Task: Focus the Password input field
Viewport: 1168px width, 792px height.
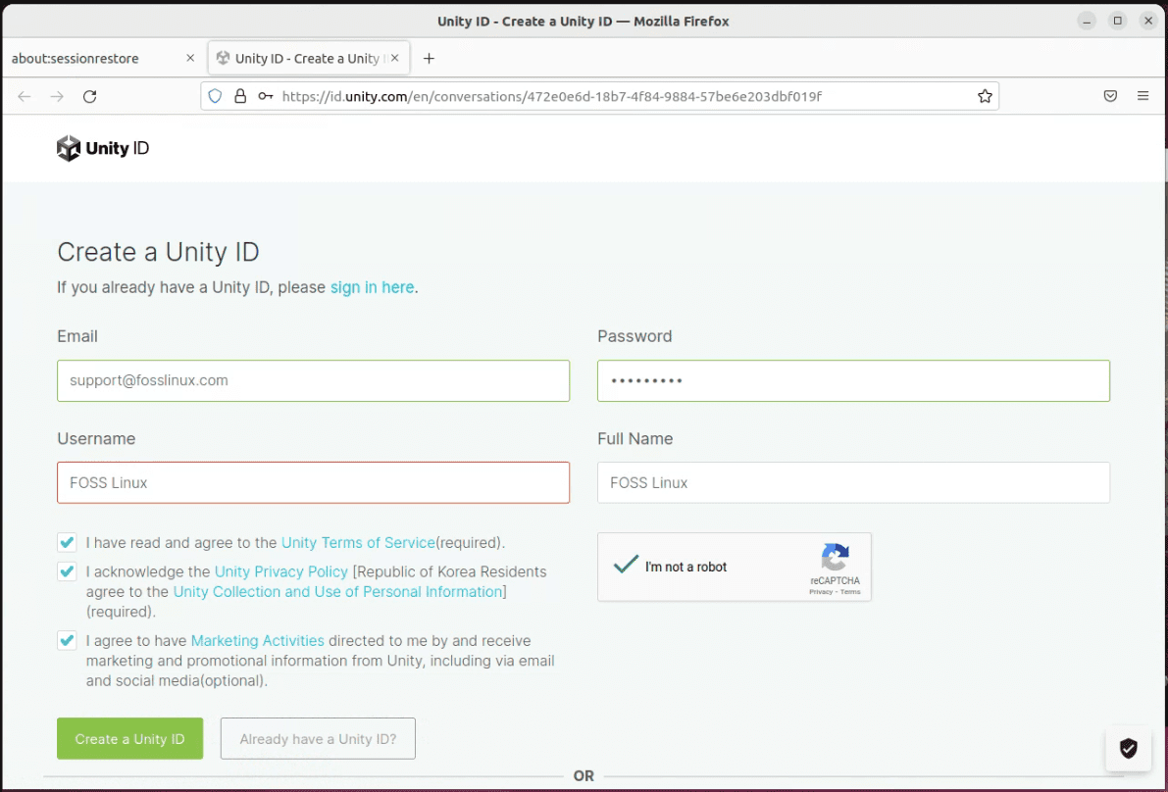Action: [853, 380]
